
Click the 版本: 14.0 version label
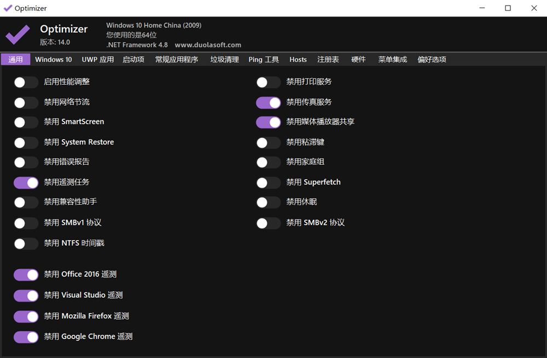[55, 42]
